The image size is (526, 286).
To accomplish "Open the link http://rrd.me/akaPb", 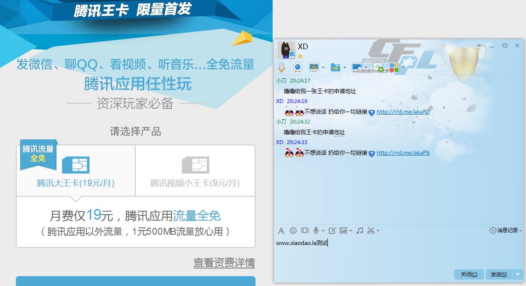I will point(403,153).
